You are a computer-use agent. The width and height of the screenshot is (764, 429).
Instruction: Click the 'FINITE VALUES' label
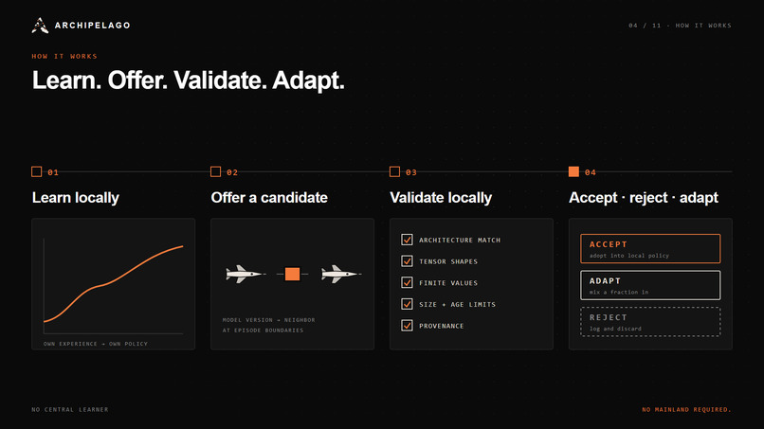pos(448,283)
